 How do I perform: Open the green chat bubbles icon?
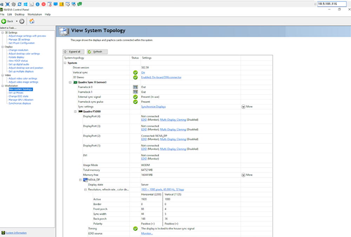79,4
